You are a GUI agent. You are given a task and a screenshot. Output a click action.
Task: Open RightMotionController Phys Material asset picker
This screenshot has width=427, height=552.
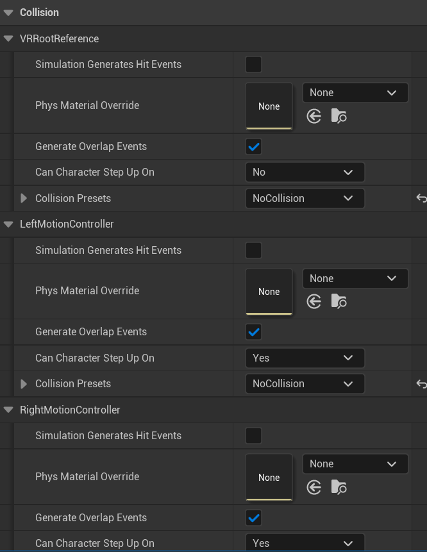[x=355, y=464]
